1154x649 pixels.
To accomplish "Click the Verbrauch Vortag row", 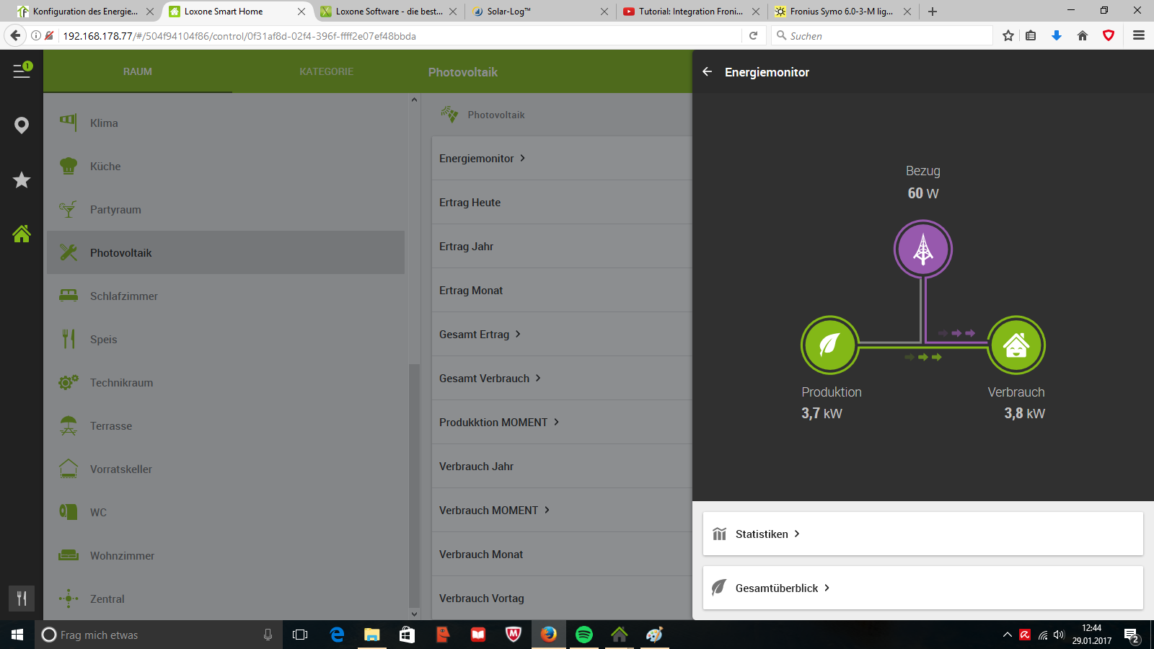I will 562,598.
